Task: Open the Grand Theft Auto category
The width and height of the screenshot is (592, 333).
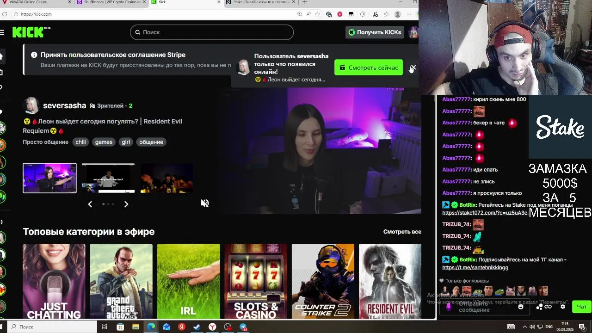Action: (121, 281)
